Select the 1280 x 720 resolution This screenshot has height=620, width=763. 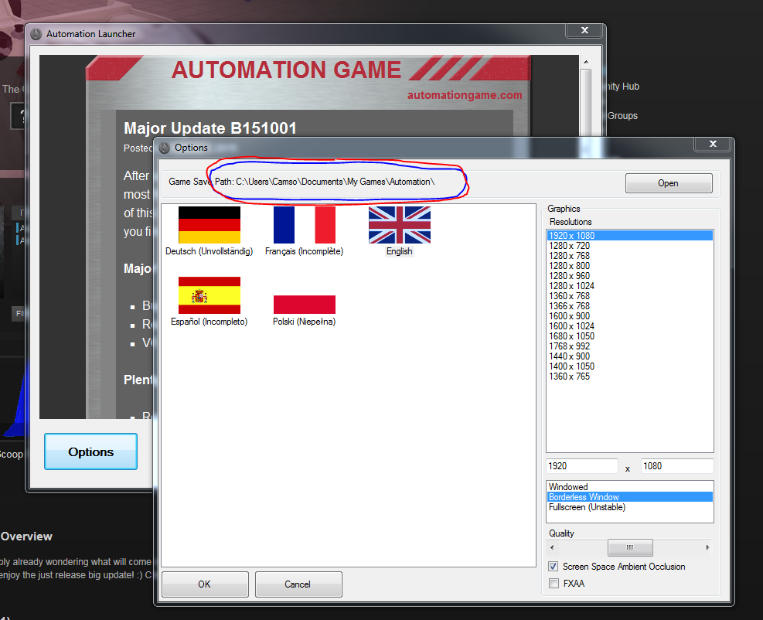coord(569,246)
